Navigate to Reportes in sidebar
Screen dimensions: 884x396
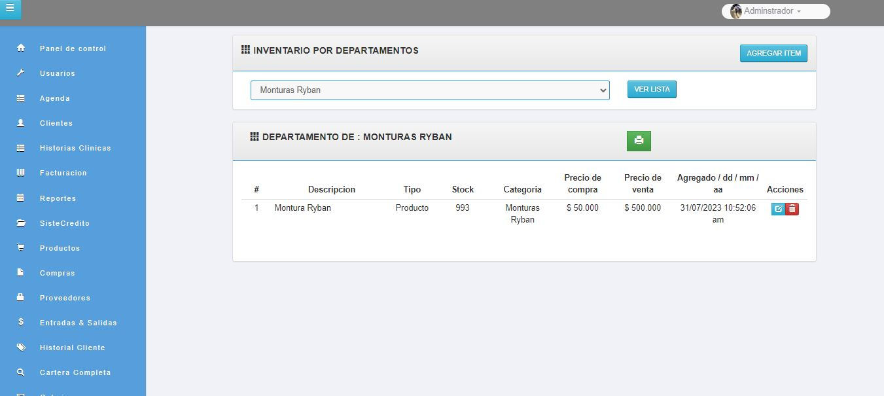58,198
